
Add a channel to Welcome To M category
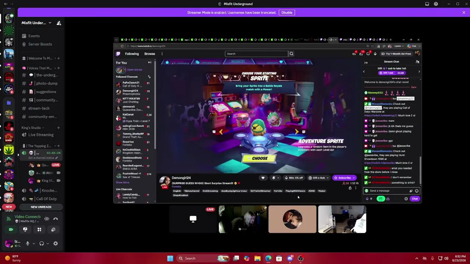click(x=58, y=58)
